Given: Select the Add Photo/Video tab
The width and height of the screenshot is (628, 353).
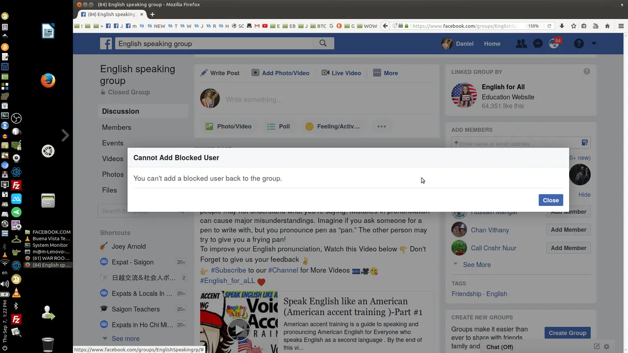Looking at the screenshot, I should tap(280, 73).
